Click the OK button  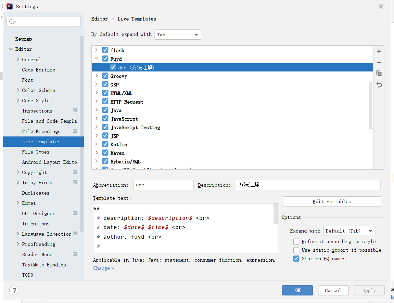297,290
